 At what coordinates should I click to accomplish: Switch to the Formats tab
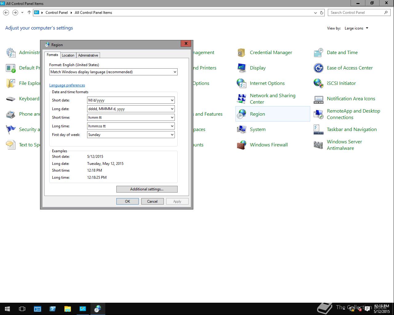point(52,55)
